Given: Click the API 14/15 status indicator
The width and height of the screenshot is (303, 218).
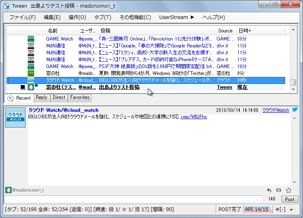Looking at the screenshot, I should tap(258, 209).
